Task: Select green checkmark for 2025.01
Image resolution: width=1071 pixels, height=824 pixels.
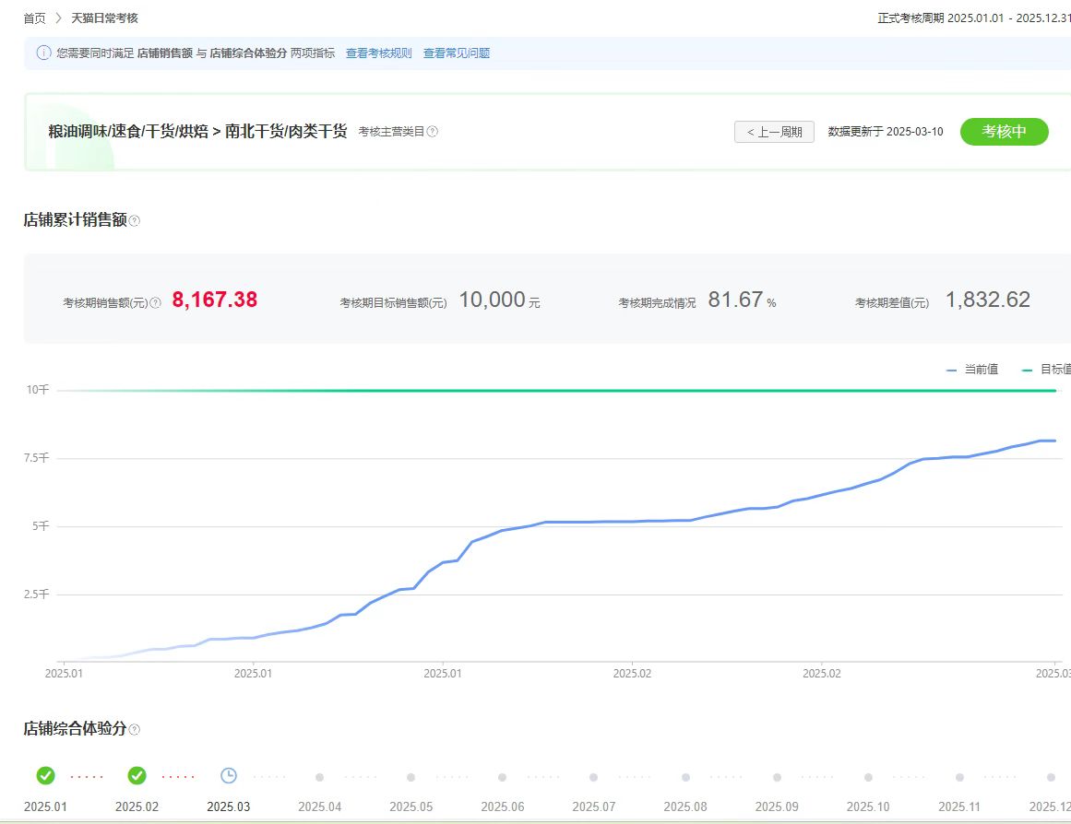Action: [45, 776]
